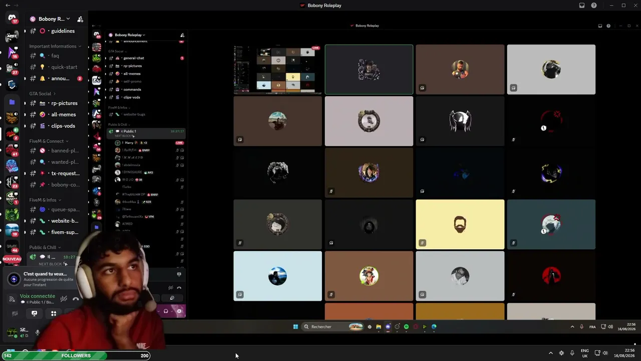Toggle microphone mute in the user panel
The height and width of the screenshot is (361, 641).
coord(38,332)
